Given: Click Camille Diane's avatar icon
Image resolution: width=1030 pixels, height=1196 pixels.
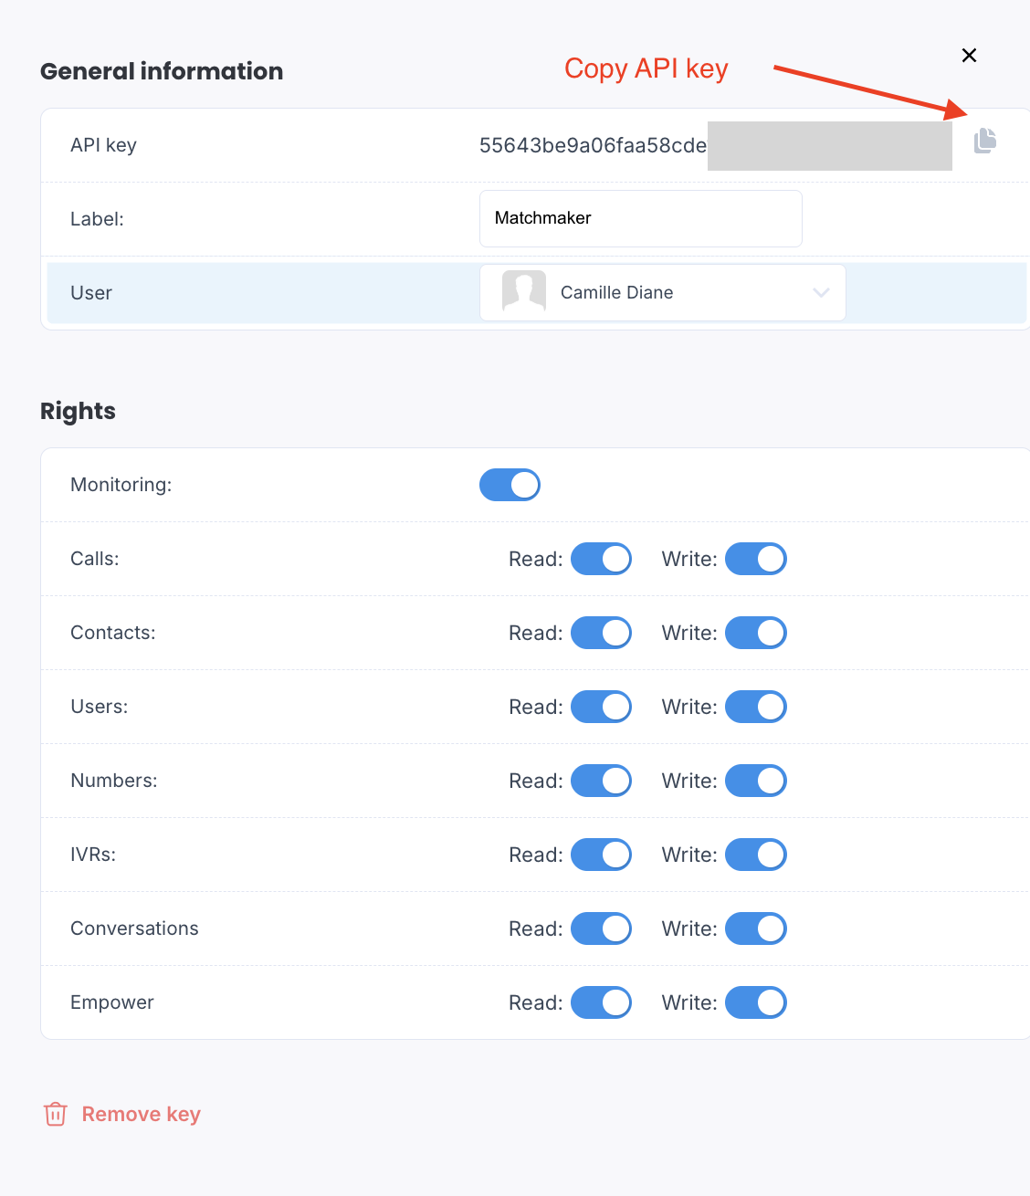Looking at the screenshot, I should coord(524,292).
